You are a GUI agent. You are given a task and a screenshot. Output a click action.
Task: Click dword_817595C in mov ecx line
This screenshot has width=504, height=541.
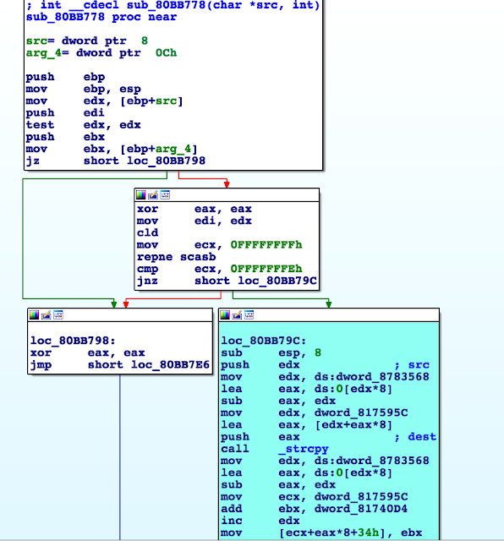(361, 497)
